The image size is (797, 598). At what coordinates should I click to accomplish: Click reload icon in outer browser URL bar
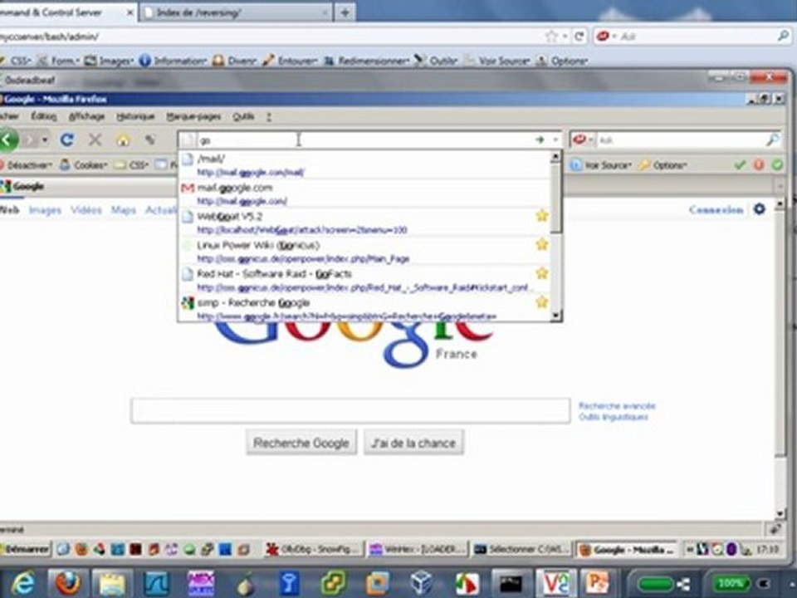coord(579,36)
